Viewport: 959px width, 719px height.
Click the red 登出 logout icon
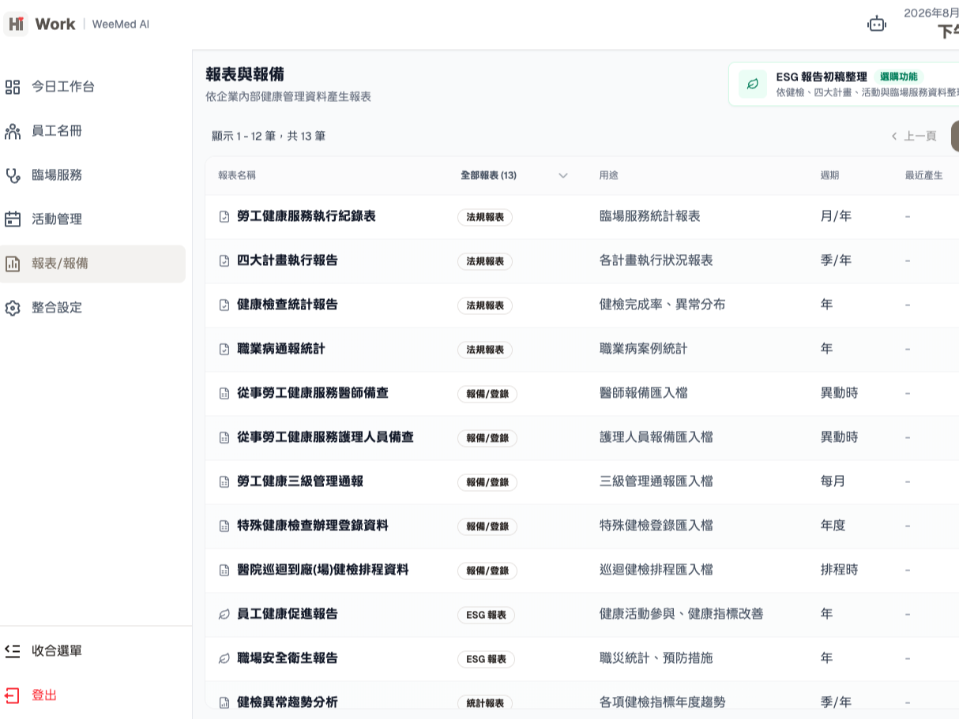13,695
